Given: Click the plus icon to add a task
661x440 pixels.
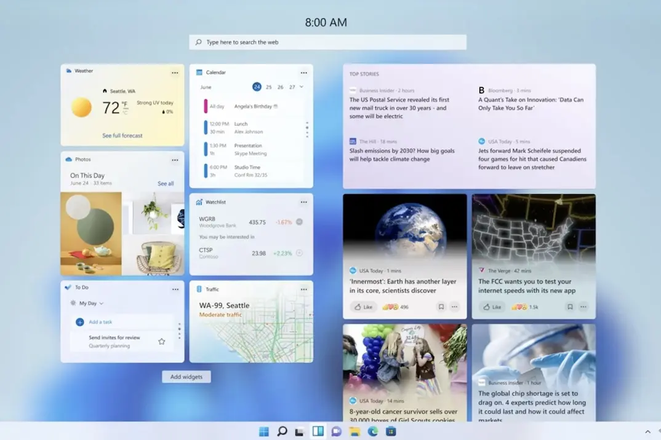Looking at the screenshot, I should pos(79,322).
